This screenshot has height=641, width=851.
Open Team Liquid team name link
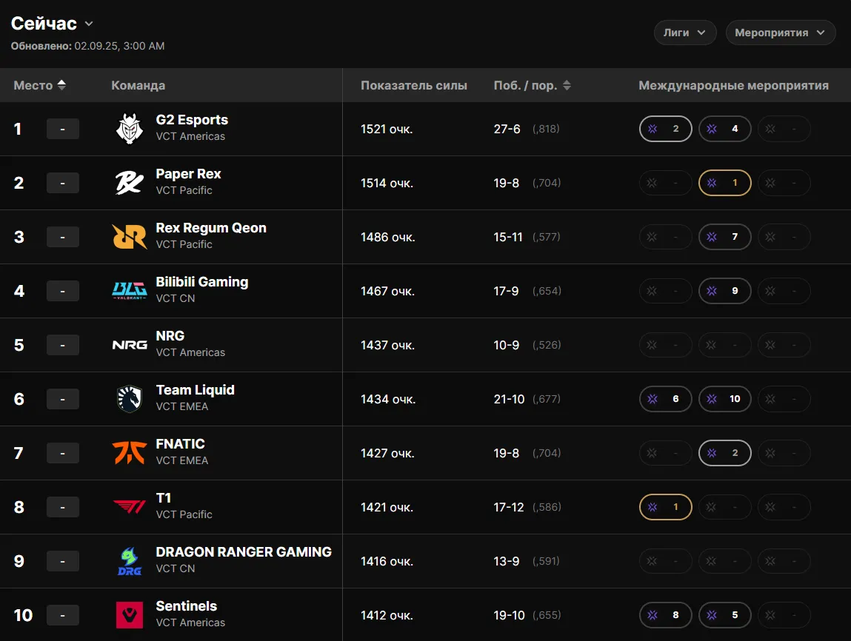point(195,390)
